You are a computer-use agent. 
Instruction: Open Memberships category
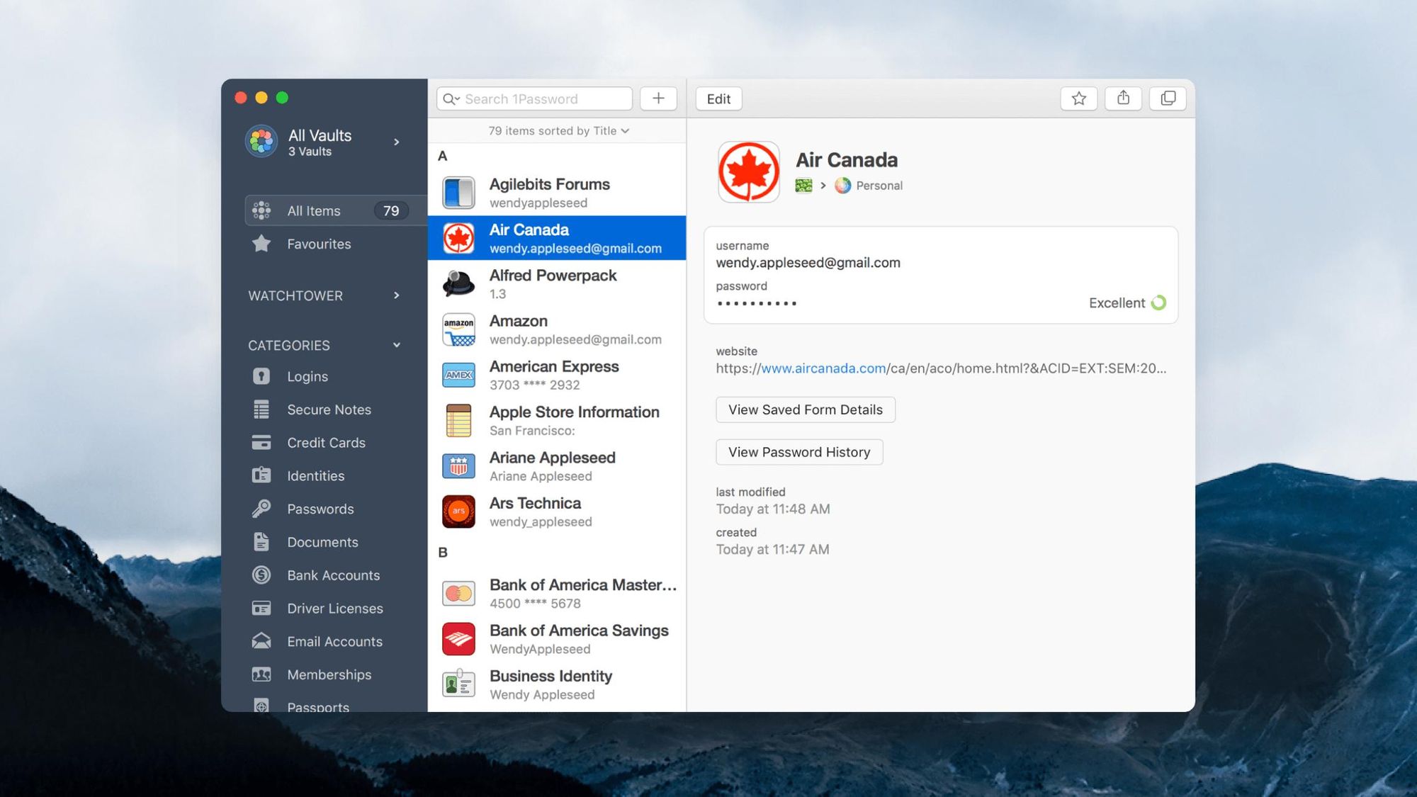329,674
